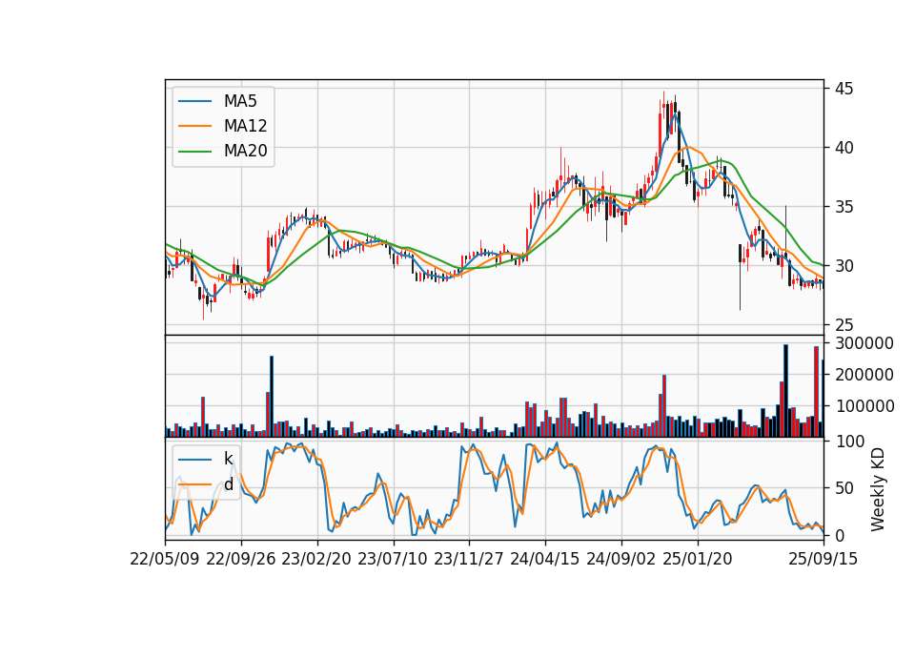The height and width of the screenshot is (658, 915).
Task: Click the MA20 legend label
Action: click(x=245, y=151)
